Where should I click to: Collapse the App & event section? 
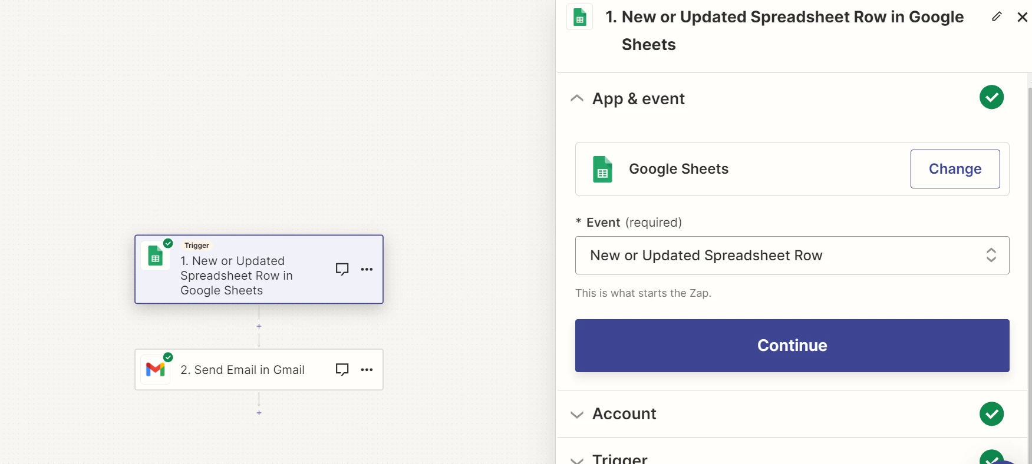tap(577, 98)
